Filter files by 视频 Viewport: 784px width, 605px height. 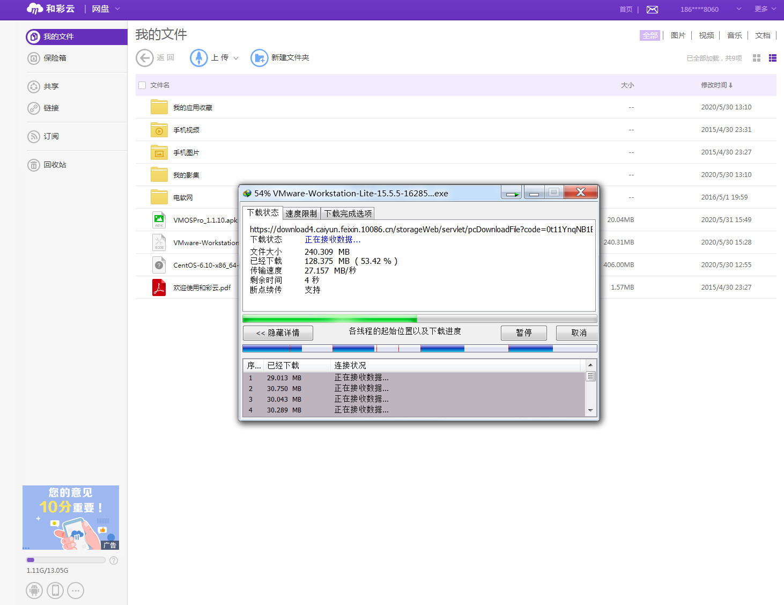706,35
